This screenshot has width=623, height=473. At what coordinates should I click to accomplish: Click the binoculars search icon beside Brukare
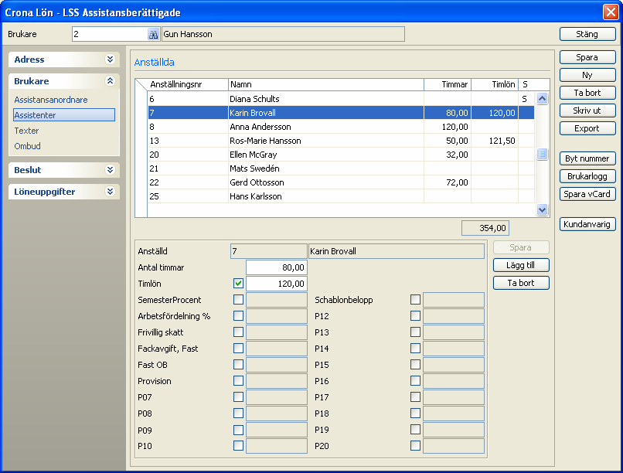[x=153, y=35]
